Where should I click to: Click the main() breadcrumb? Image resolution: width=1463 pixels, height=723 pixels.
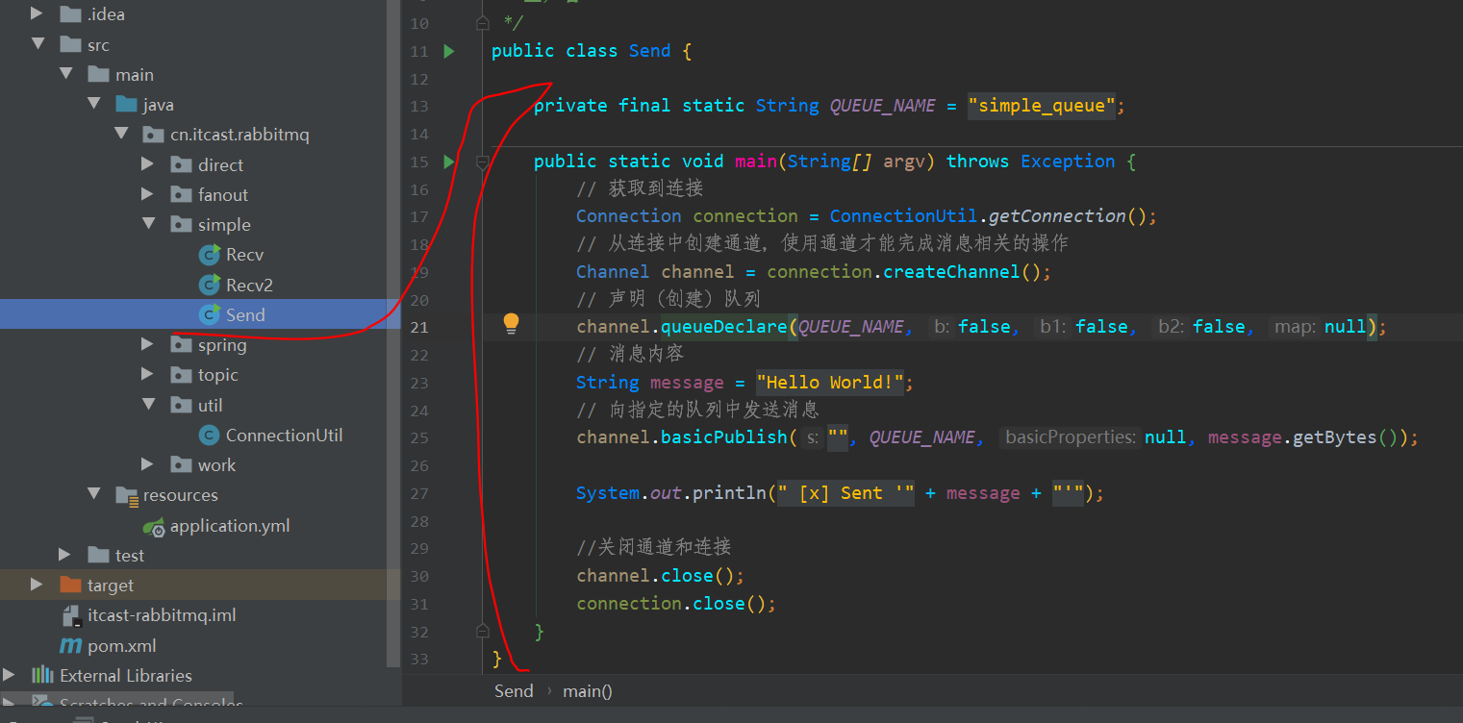[x=588, y=691]
